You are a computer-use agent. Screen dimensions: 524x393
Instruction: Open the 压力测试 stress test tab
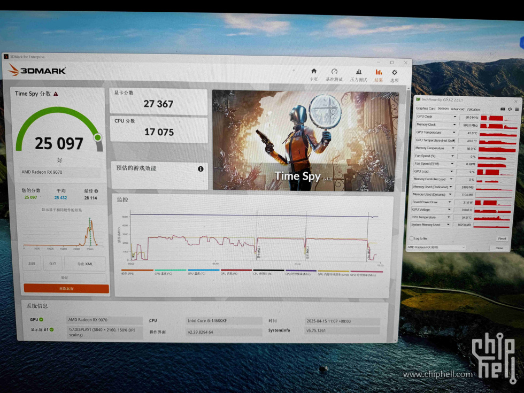[x=358, y=75]
